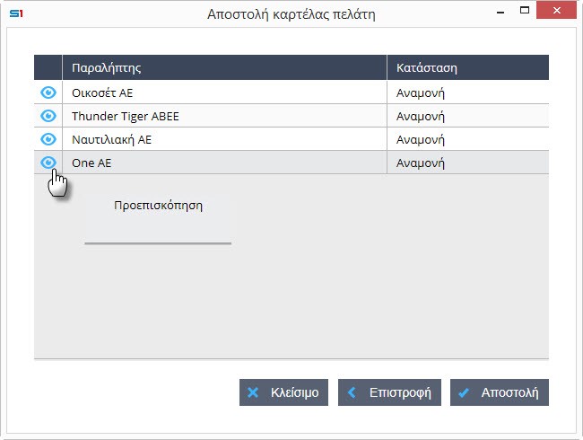Screen dimensions: 583x440
Task: Click the eye icon next to One AE
Action: coord(48,163)
